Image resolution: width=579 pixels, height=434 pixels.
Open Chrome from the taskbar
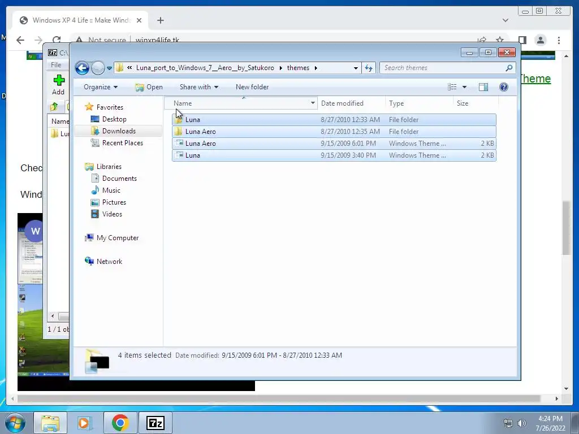(x=120, y=423)
